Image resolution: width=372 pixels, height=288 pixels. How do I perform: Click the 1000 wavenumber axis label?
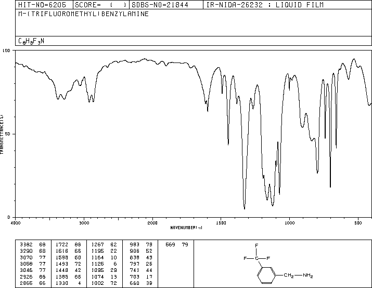coord(289,223)
